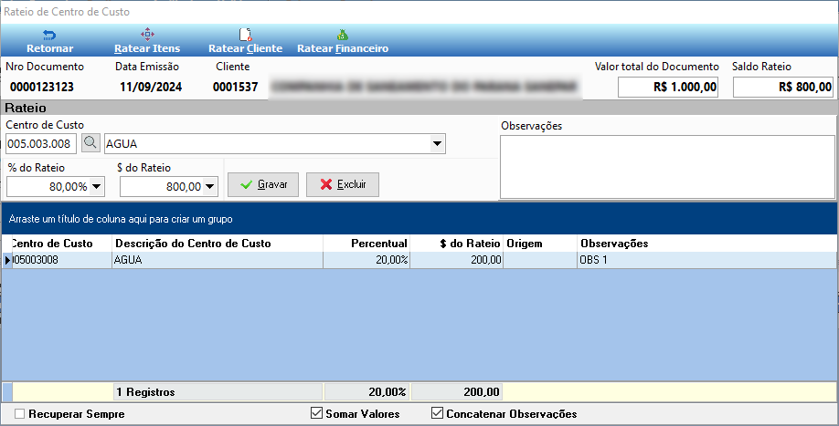This screenshot has width=839, height=426.
Task: Select the 200,00 cell in grid row
Action: point(456,260)
